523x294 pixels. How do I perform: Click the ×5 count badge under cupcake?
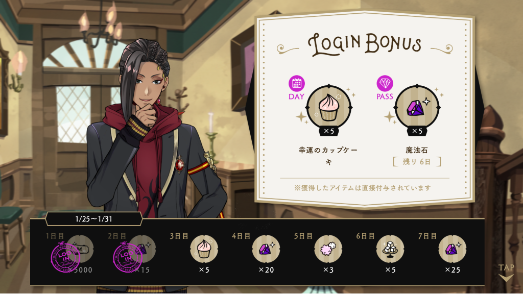329,131
